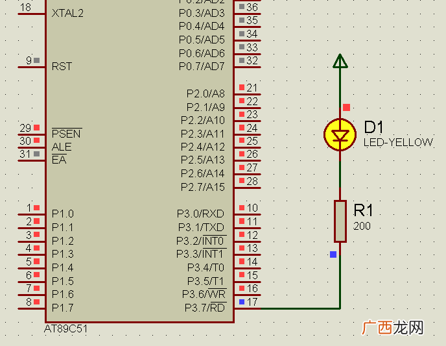
Task: Click the grey logic indicator at pin 36
Action: pyautogui.click(x=242, y=6)
